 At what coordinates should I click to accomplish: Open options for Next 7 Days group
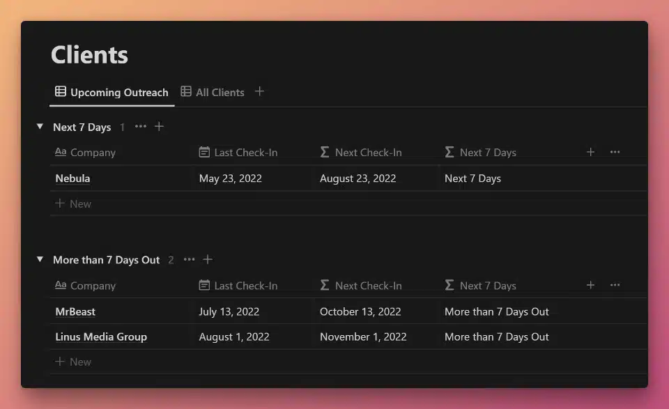click(140, 126)
